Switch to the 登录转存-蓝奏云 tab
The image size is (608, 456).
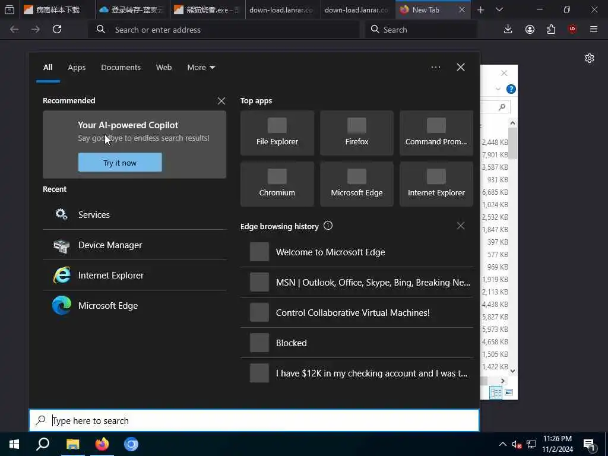132,9
